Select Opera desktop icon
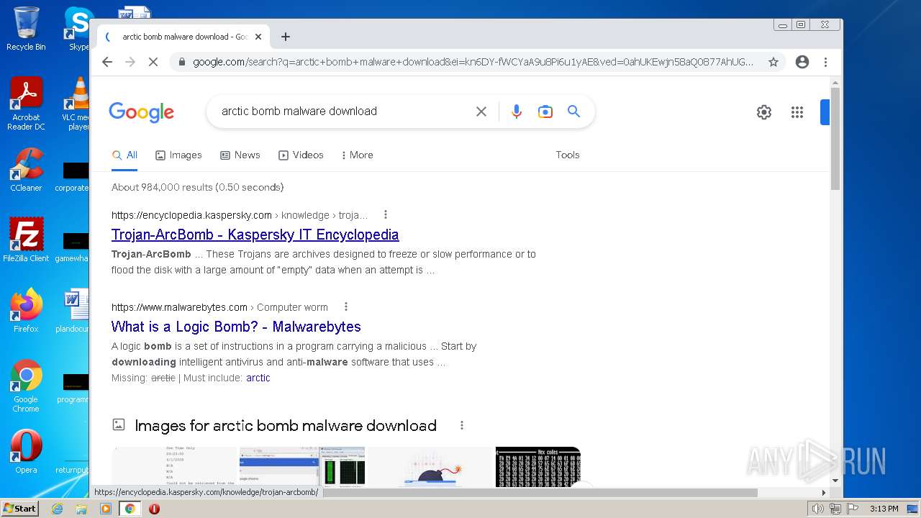 tap(26, 452)
